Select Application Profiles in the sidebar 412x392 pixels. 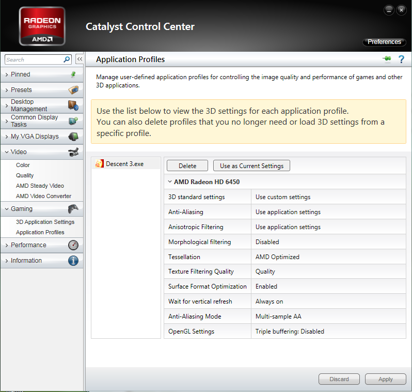[x=40, y=232]
